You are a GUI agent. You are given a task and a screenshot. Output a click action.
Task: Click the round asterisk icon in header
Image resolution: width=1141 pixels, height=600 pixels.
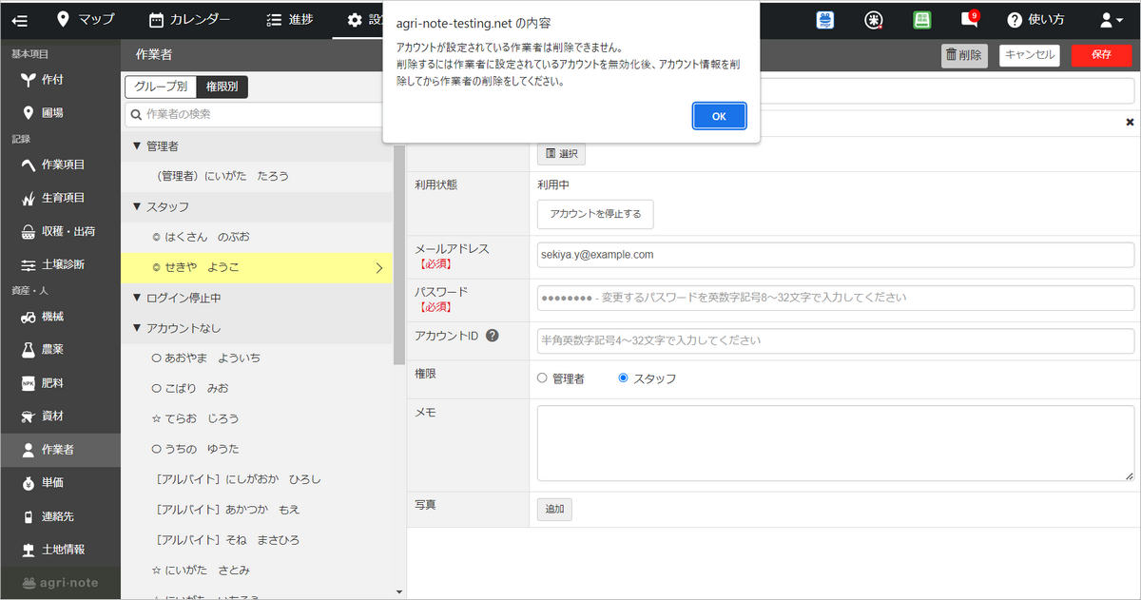874,19
